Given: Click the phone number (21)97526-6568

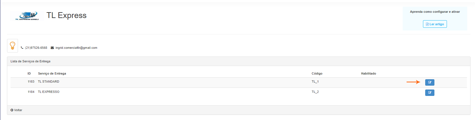Looking at the screenshot, I should [36, 48].
